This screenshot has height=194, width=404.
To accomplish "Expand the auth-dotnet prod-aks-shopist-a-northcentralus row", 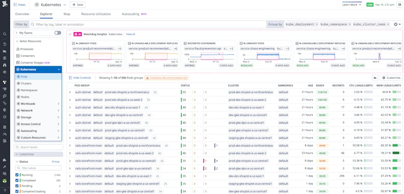I will pyautogui.click(x=70, y=92).
